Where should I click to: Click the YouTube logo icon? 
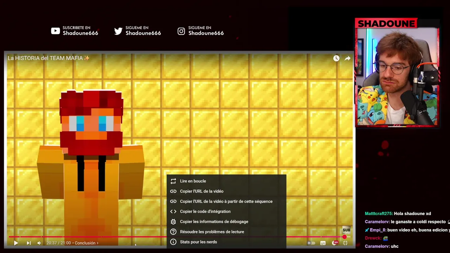(56, 31)
